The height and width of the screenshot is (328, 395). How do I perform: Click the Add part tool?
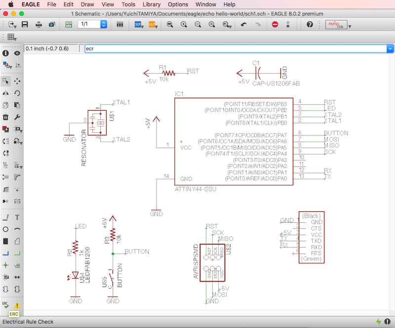(5, 129)
